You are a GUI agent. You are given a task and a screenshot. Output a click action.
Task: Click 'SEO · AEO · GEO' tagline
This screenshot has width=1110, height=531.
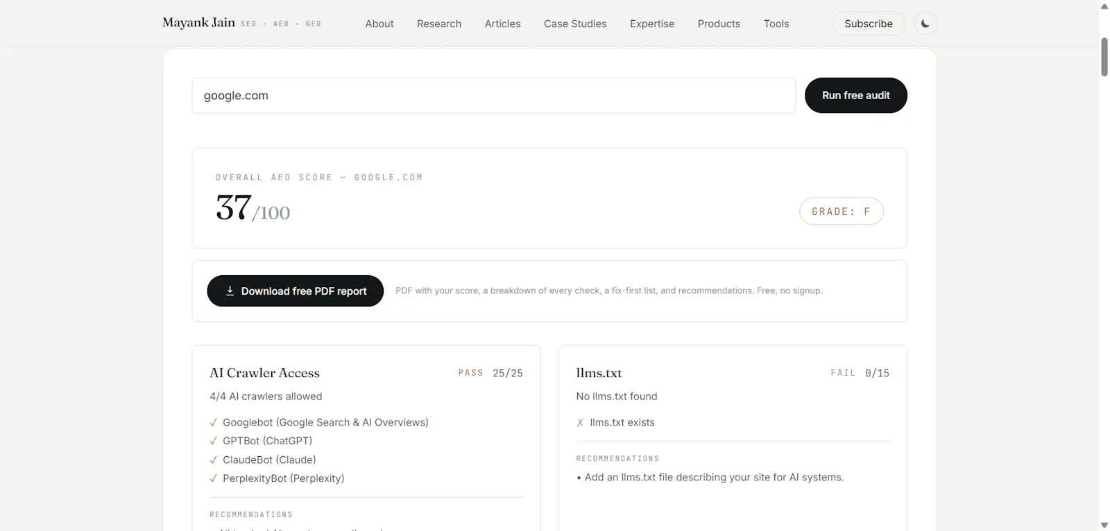[281, 24]
